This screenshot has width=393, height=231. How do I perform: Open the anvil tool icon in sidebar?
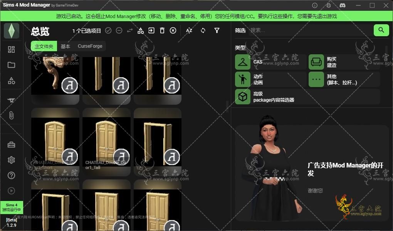point(11,100)
